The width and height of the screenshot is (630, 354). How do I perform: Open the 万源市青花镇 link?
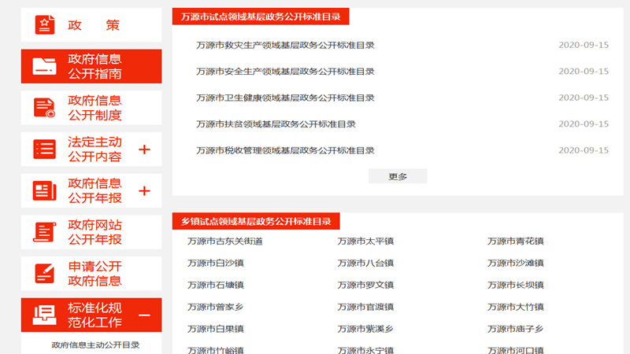click(515, 241)
